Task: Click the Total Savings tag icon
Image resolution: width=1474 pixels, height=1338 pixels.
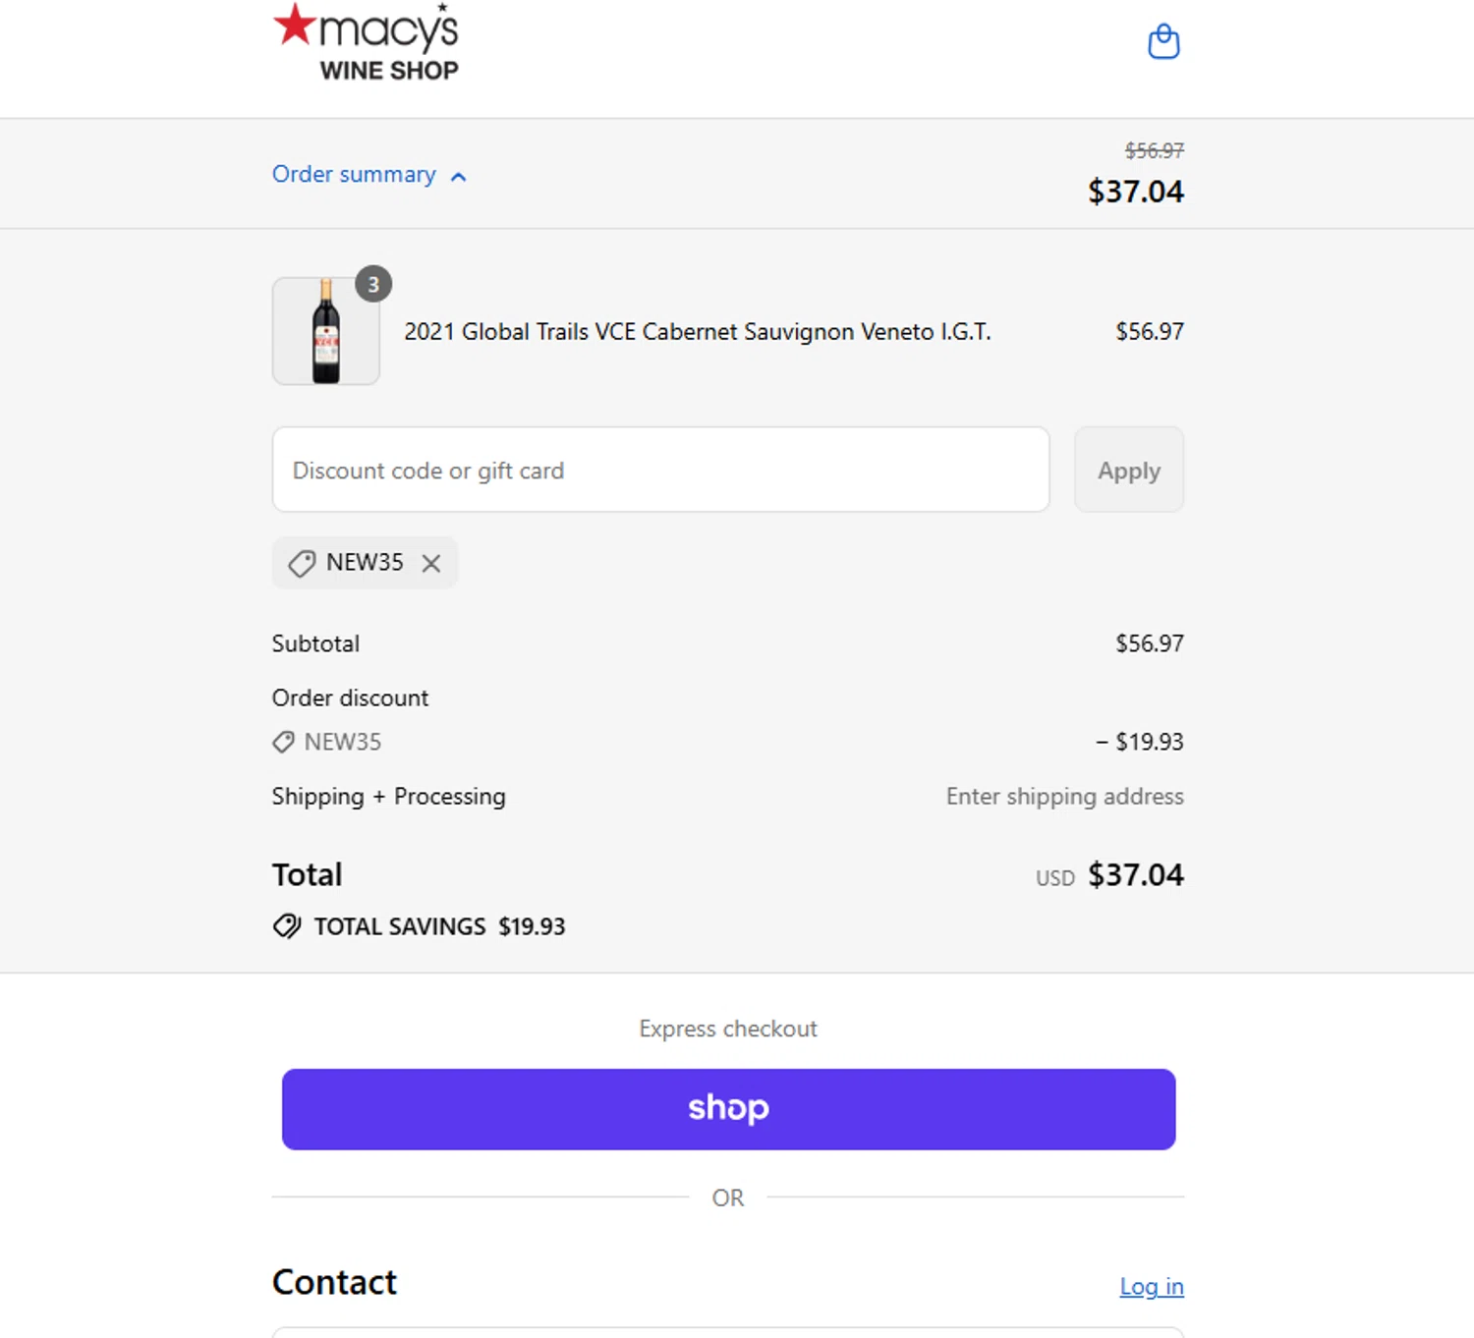Action: point(287,926)
